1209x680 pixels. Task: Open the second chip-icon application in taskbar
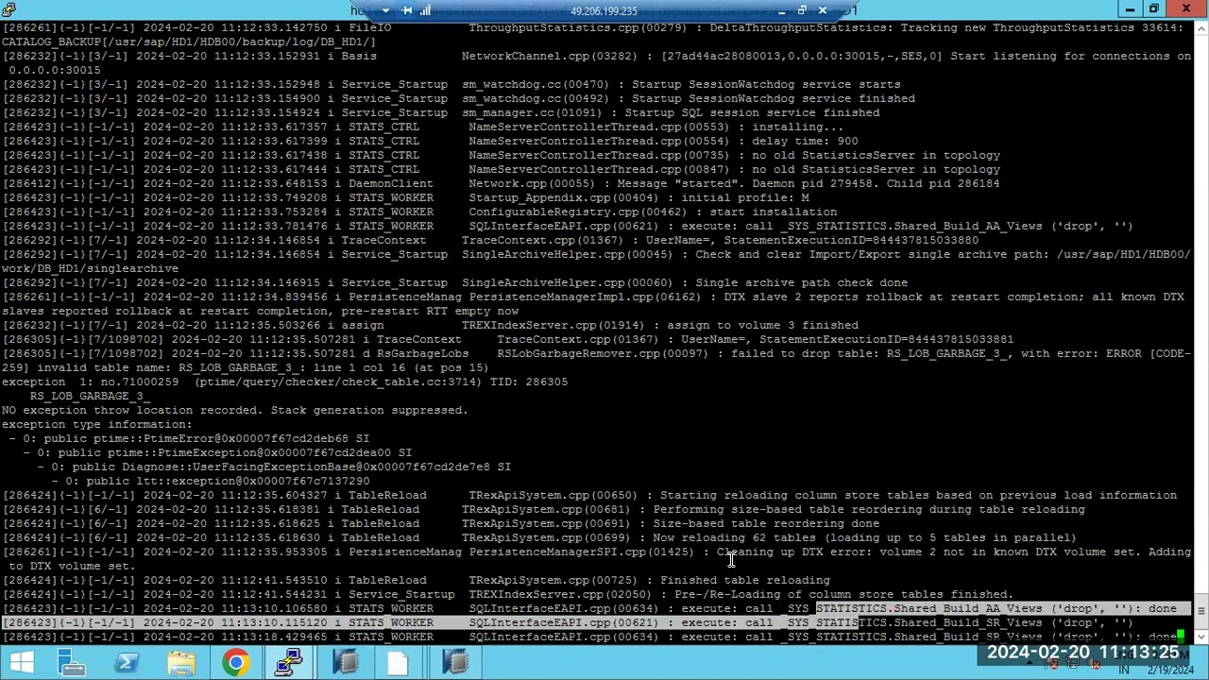(x=454, y=663)
